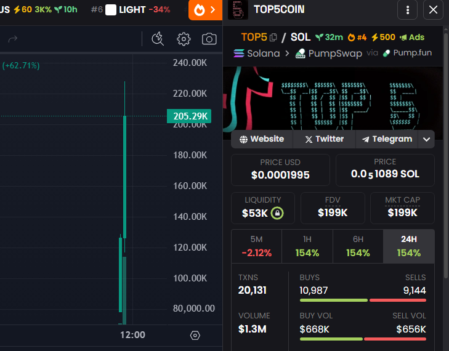Close the TOP5COIN panel
Image resolution: width=449 pixels, height=351 pixels.
(x=433, y=10)
